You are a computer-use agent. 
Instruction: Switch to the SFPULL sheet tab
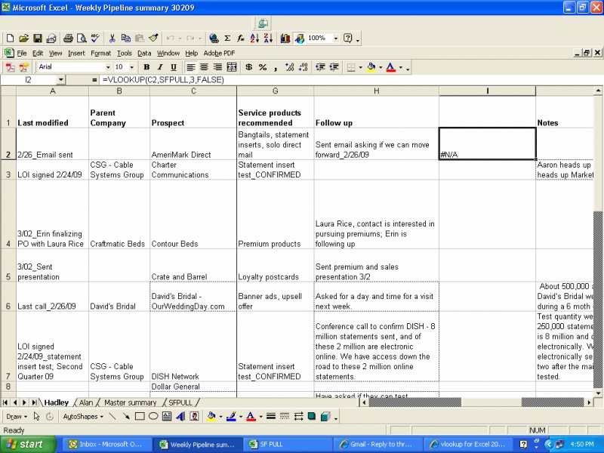pos(180,402)
